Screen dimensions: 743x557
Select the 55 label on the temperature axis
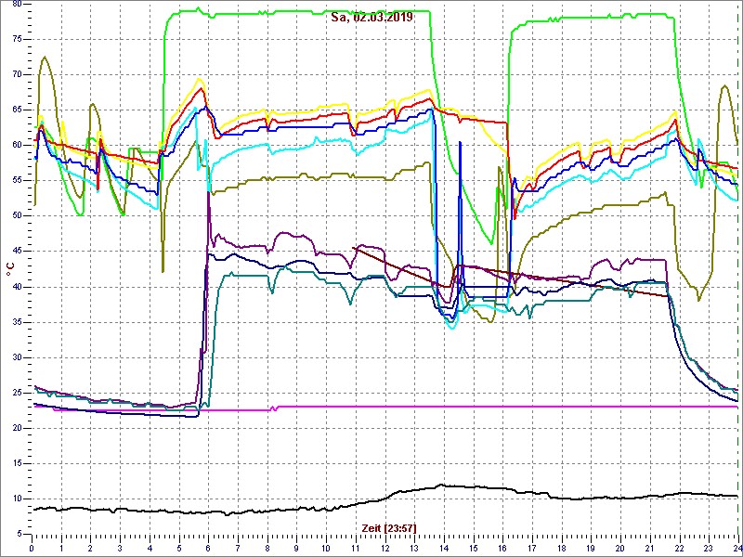(17, 180)
